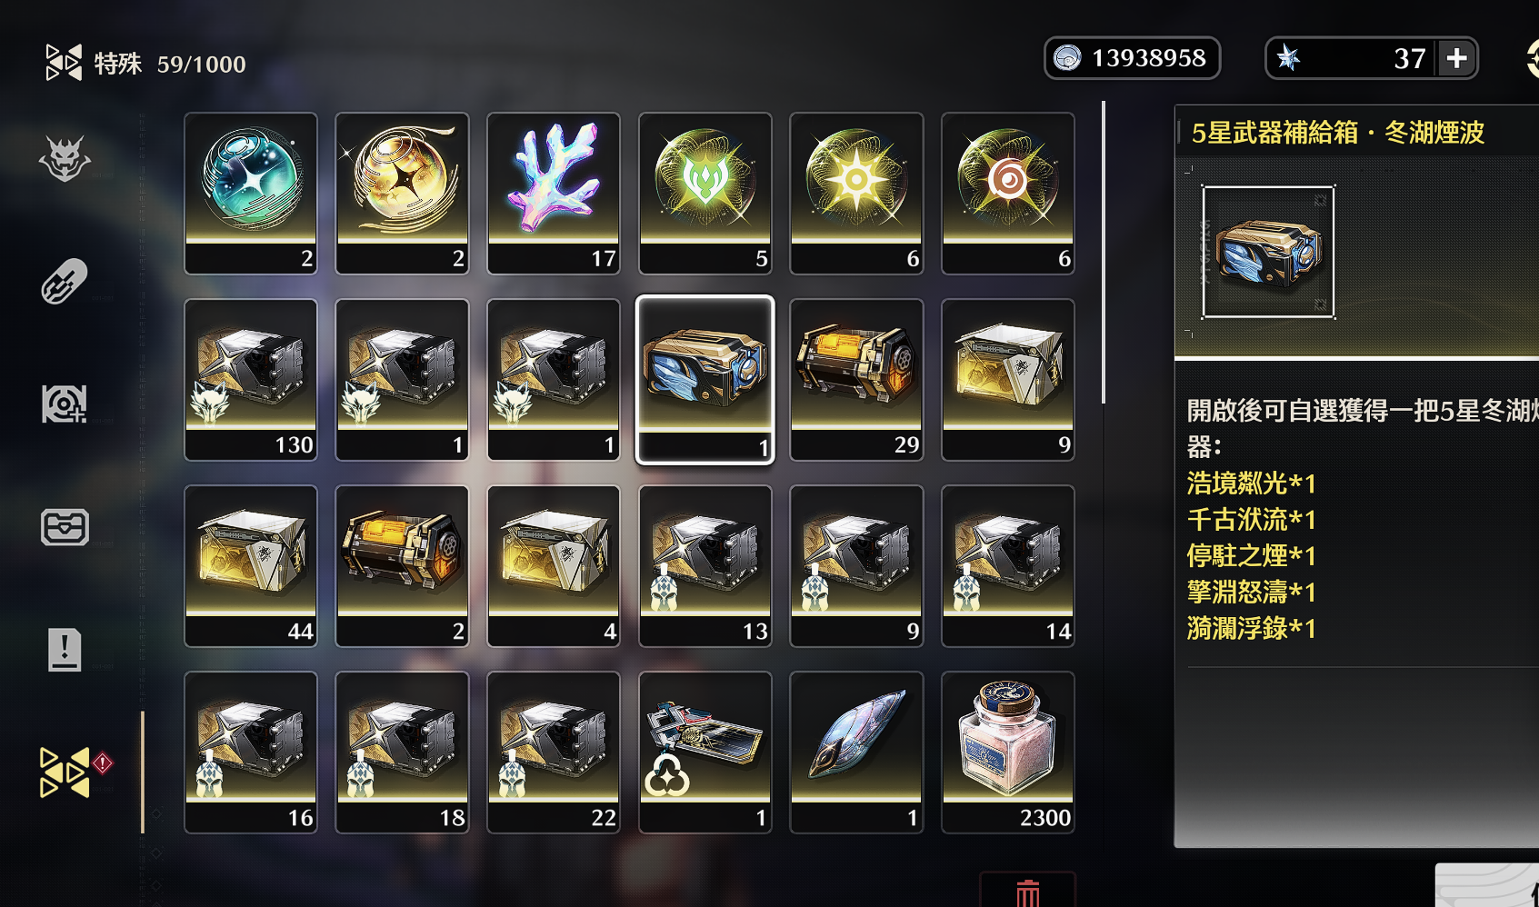The height and width of the screenshot is (907, 1539).
Task: Click the plus button beside 37 astrite
Action: 1456,58
